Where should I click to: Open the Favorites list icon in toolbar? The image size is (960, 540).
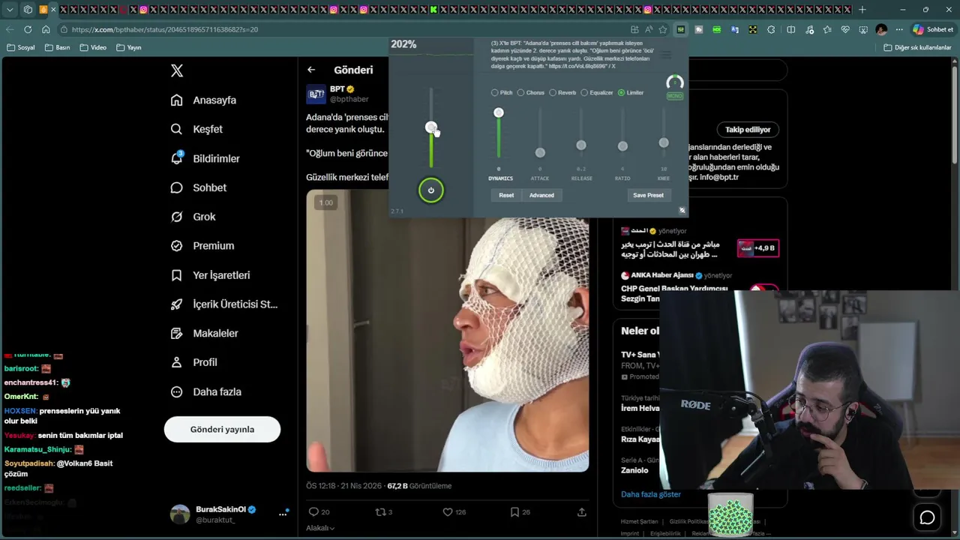point(827,29)
